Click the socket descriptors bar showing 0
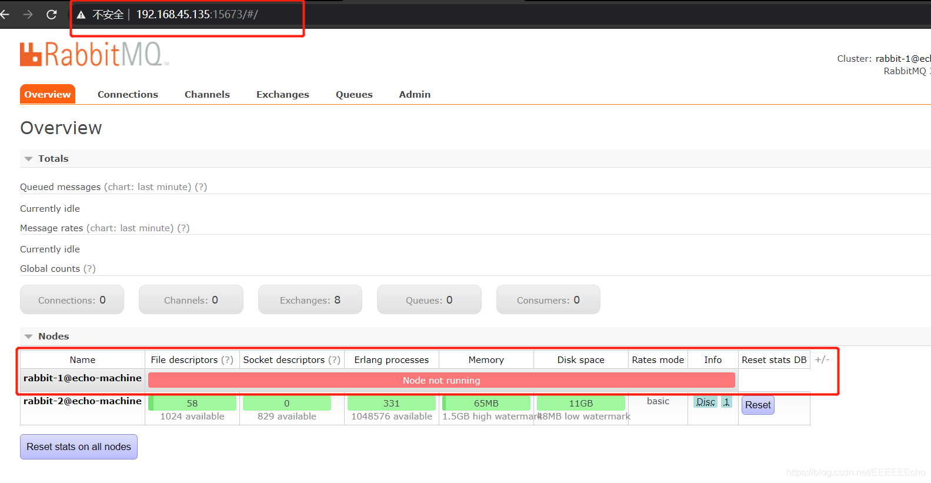 pyautogui.click(x=287, y=403)
